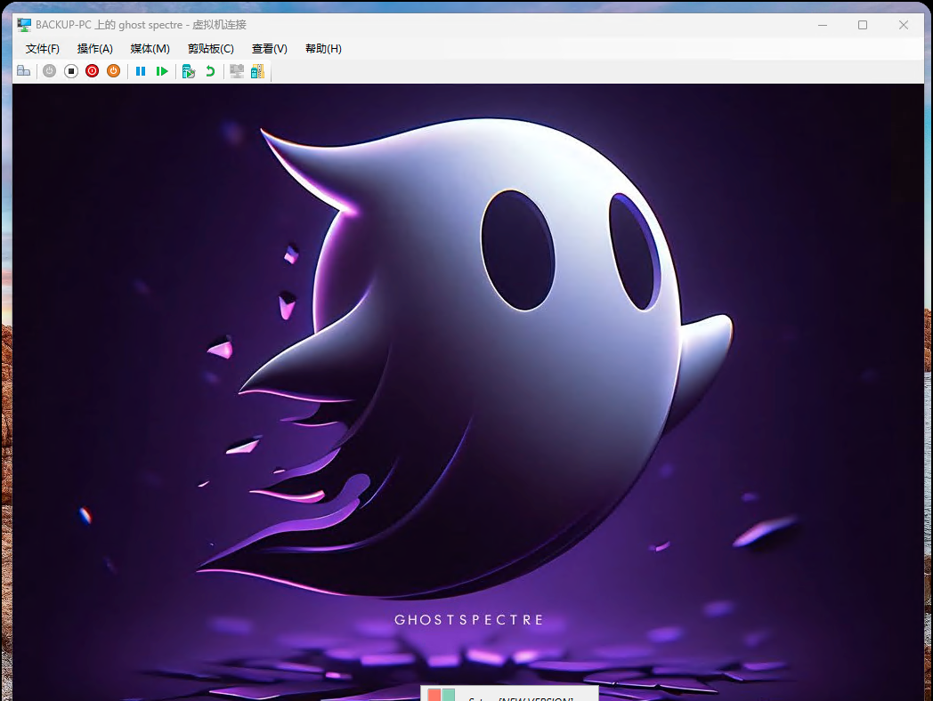Click the green tile in the Setup window
This screenshot has height=701, width=933.
click(x=447, y=695)
